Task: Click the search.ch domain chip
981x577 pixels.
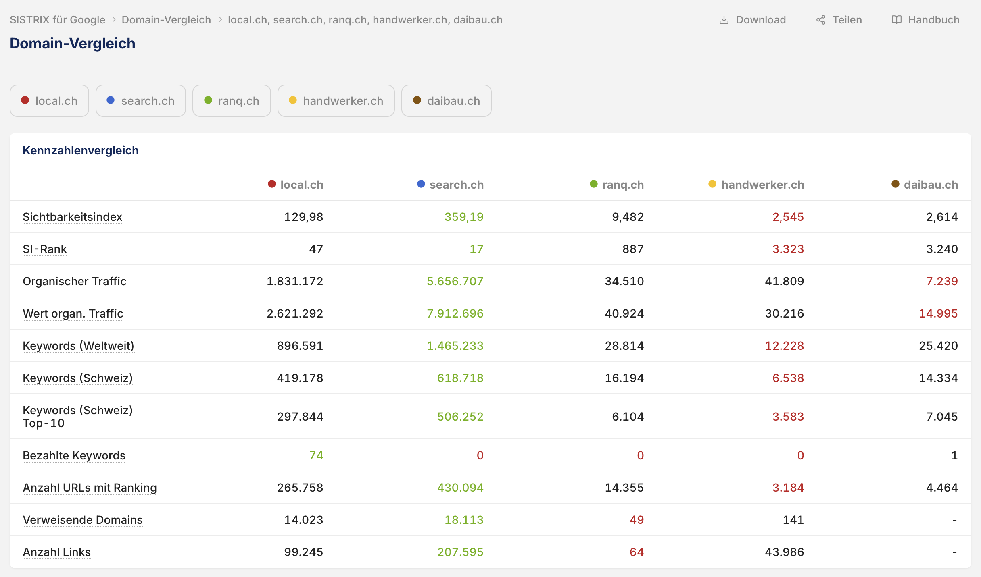Action: [x=141, y=101]
